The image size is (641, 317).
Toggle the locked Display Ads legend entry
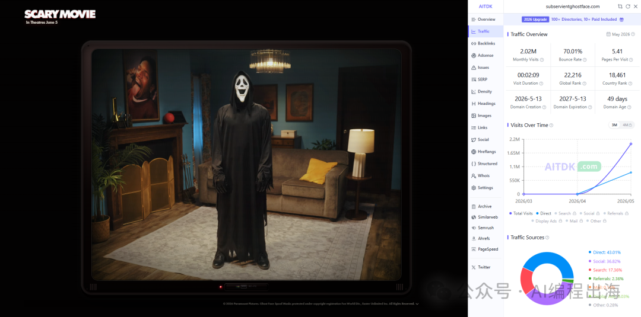547,221
